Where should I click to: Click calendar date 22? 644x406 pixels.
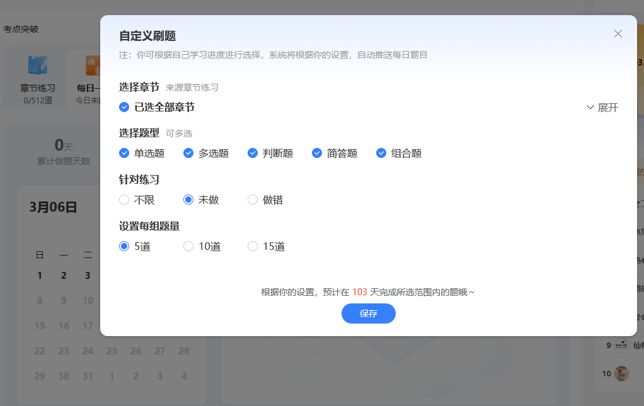(x=40, y=351)
